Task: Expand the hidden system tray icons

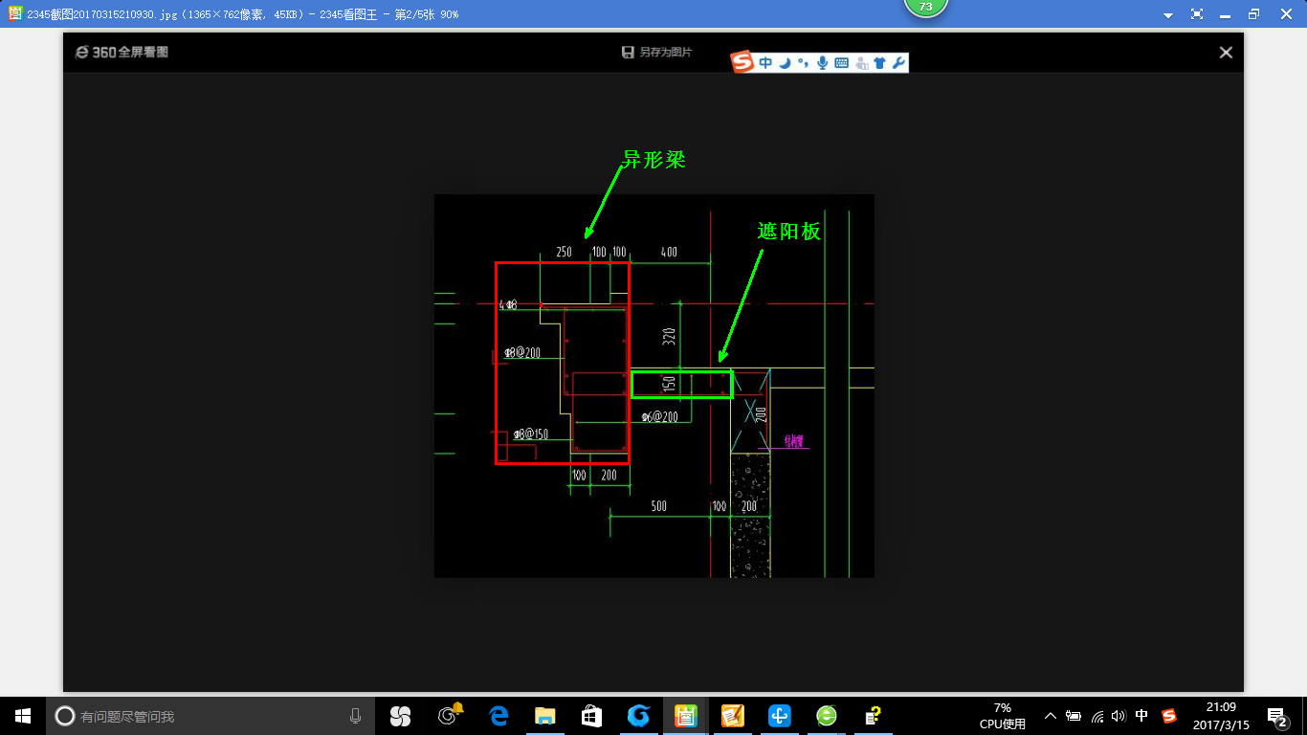Action: tap(1050, 716)
